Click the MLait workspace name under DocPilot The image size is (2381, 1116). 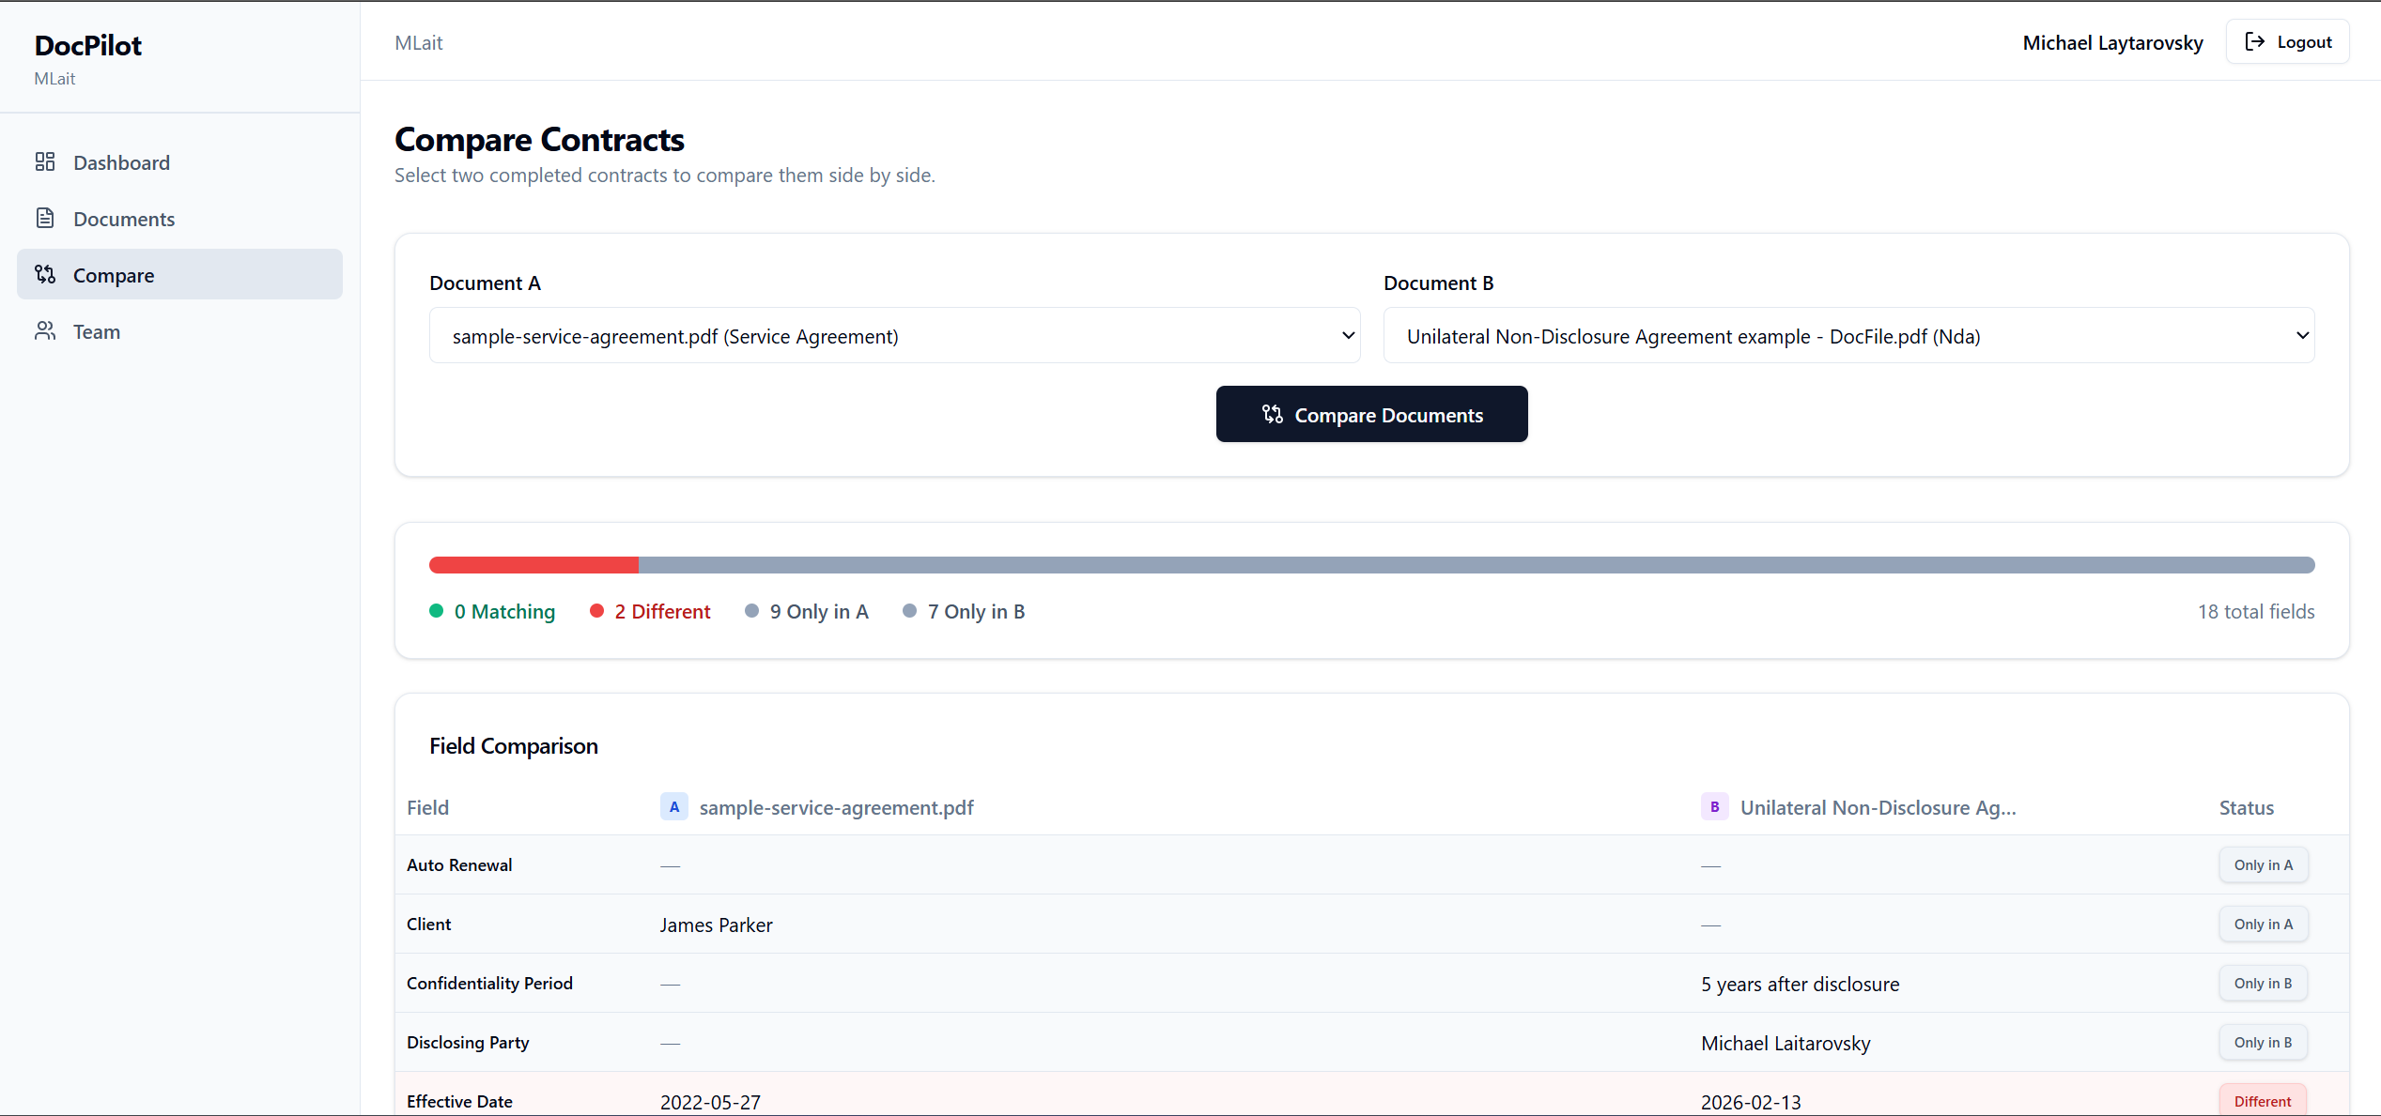[54, 79]
